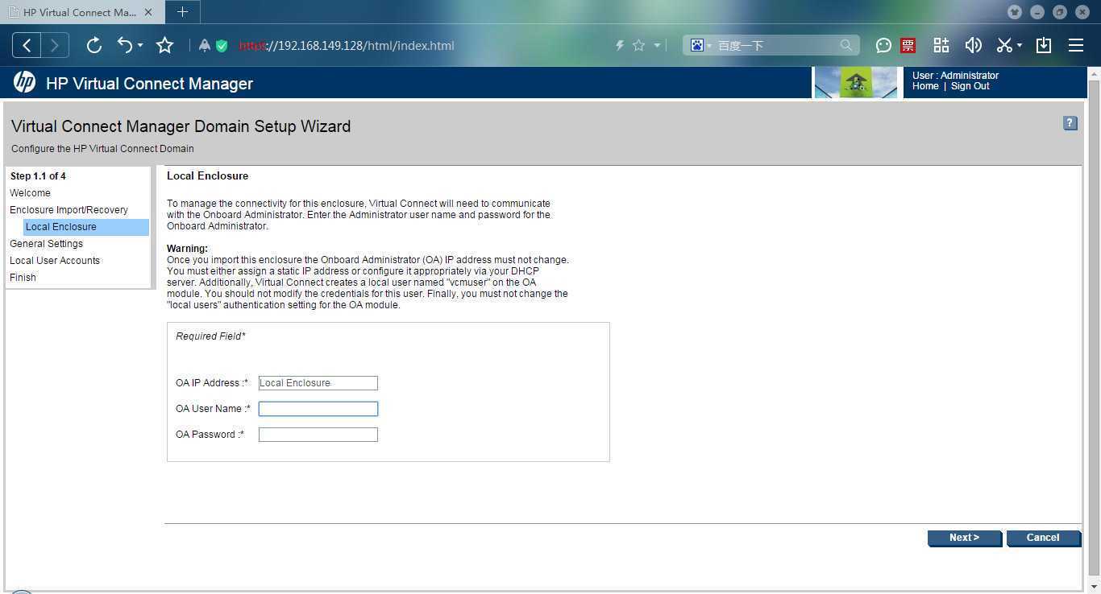Image resolution: width=1101 pixels, height=594 pixels.
Task: Click the Next > button
Action: pyautogui.click(x=964, y=538)
